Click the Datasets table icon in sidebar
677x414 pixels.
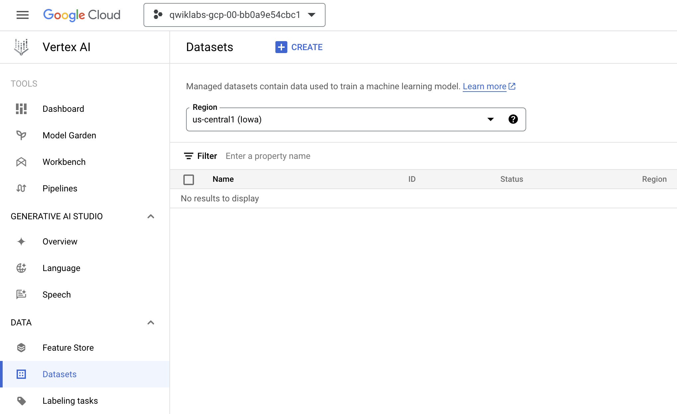click(x=21, y=374)
